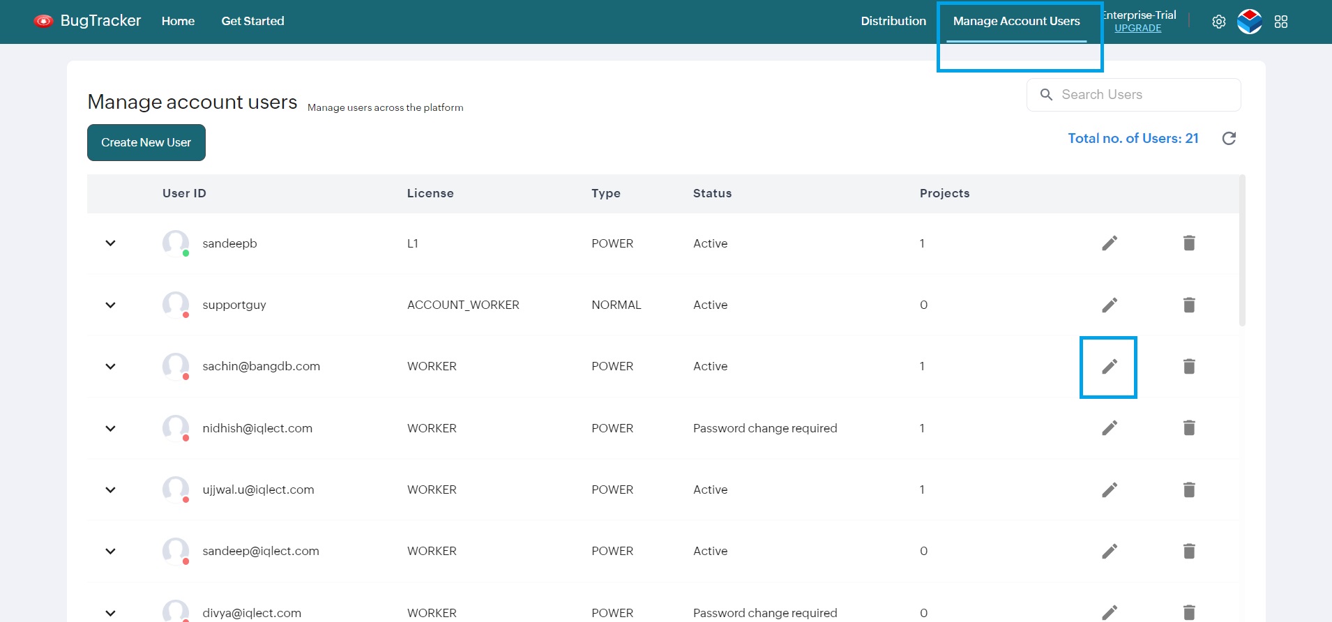Image resolution: width=1332 pixels, height=622 pixels.
Task: Delete user supportguy
Action: [x=1189, y=305]
